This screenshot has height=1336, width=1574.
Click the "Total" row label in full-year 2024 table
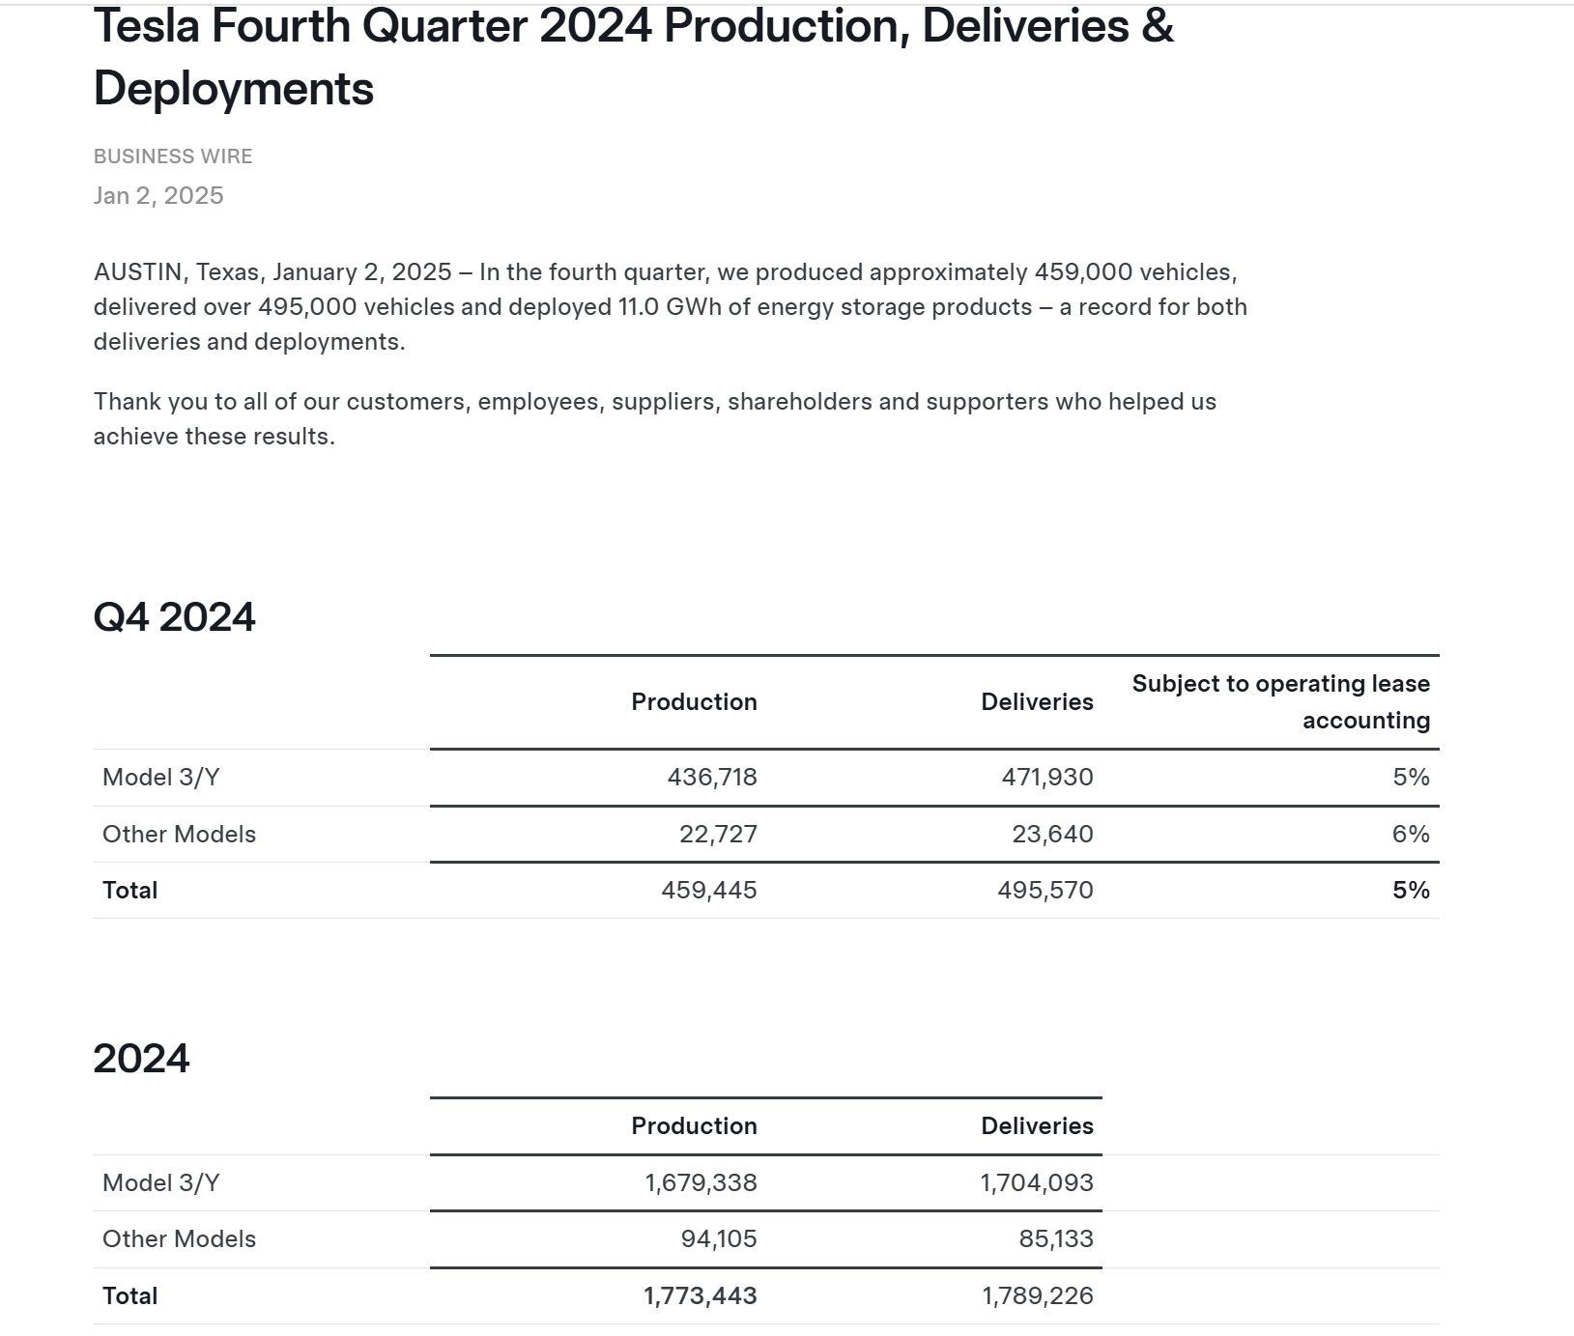tap(129, 1296)
